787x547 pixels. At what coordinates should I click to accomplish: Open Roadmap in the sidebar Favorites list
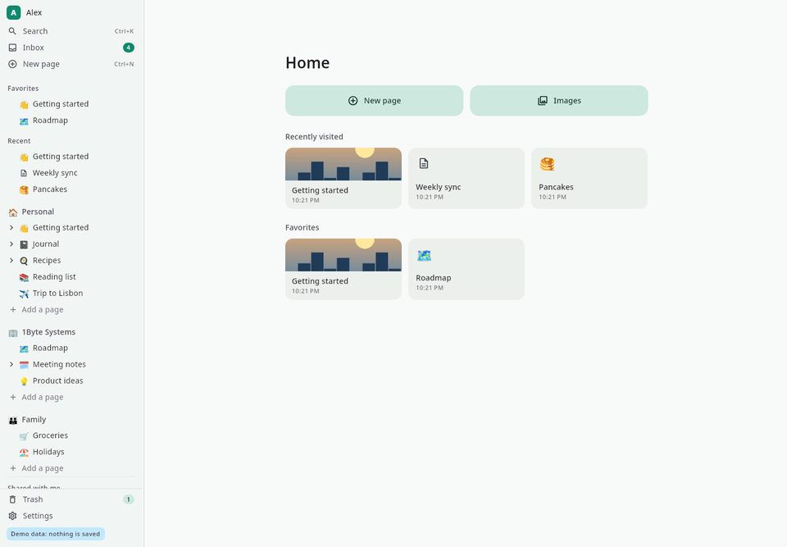coord(72,121)
